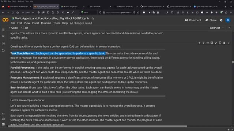
Task: Go to the browser home page
Action: [x=18, y=12]
